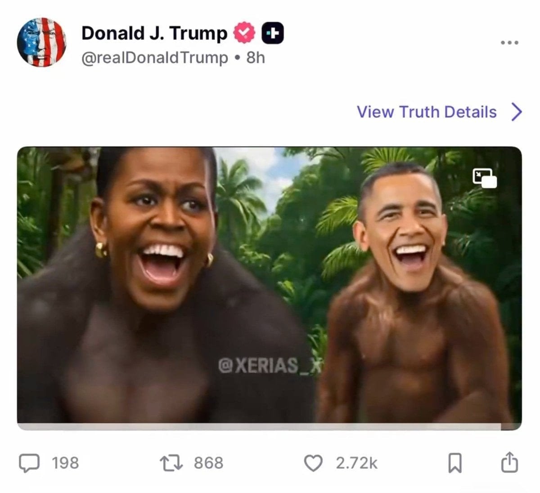Open the share sheet with the share icon
This screenshot has width=540, height=493.
(x=509, y=462)
